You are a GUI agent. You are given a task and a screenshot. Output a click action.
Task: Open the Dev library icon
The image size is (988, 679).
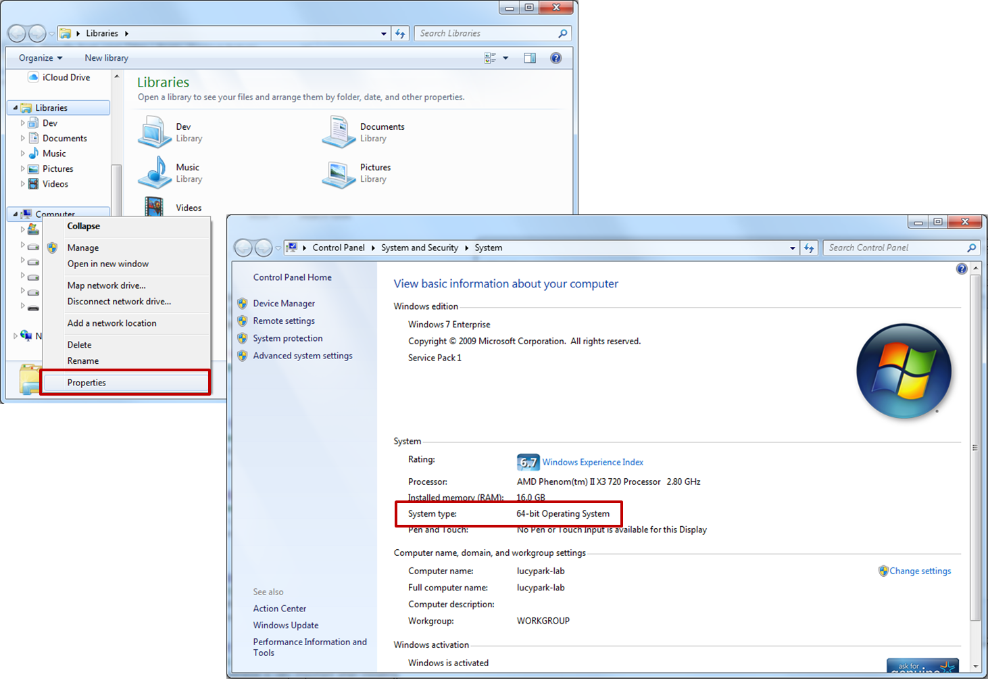(155, 132)
